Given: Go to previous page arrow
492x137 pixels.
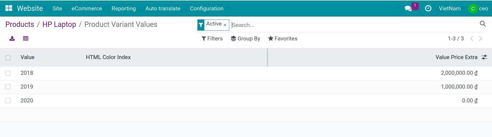Looking at the screenshot, I should click(471, 39).
